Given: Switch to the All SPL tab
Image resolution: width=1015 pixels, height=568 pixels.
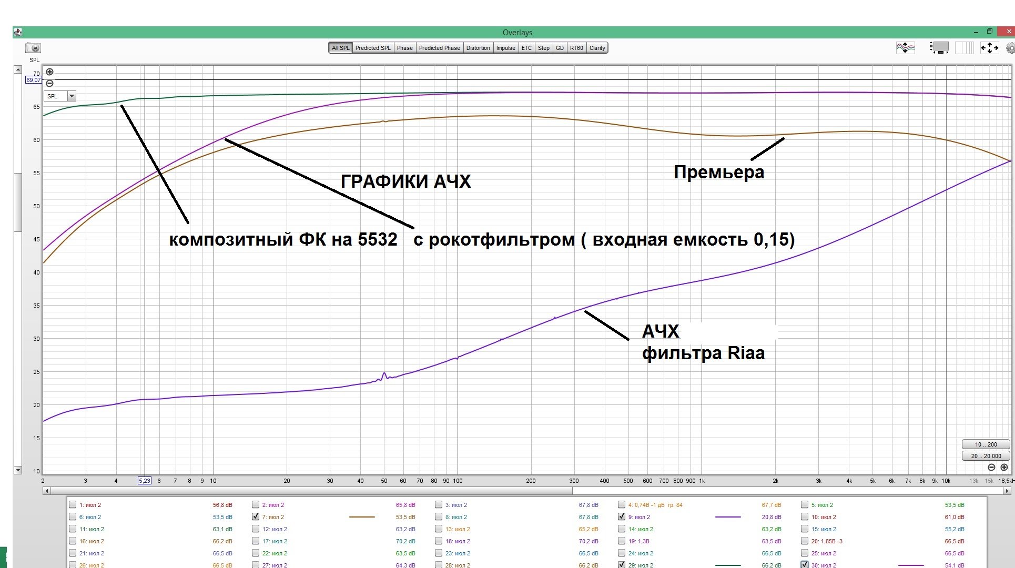Looking at the screenshot, I should tap(340, 48).
